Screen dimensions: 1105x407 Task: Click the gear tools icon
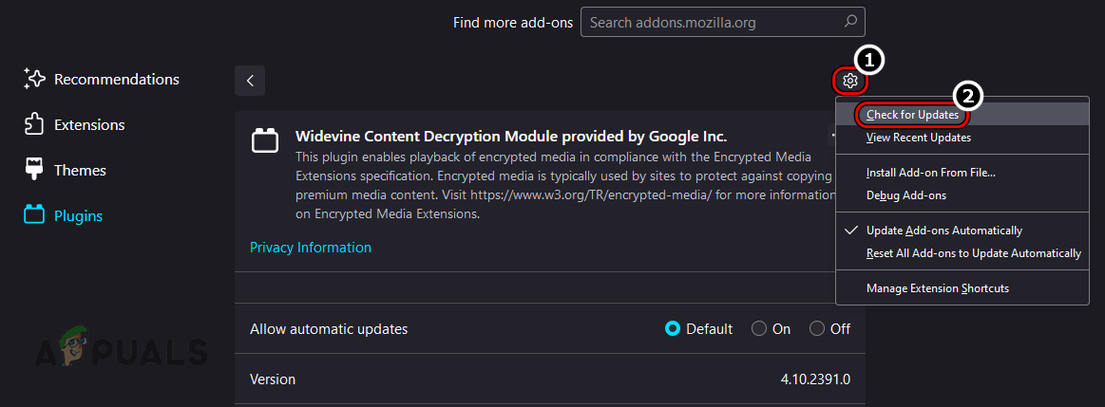(850, 82)
